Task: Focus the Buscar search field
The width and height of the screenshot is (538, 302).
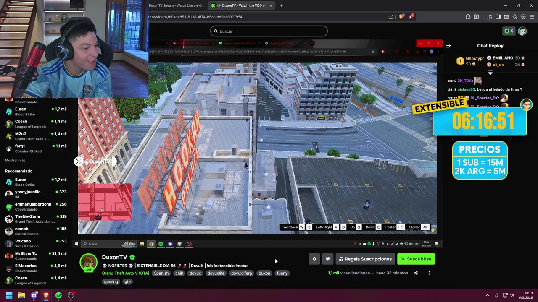Action: coord(269,31)
